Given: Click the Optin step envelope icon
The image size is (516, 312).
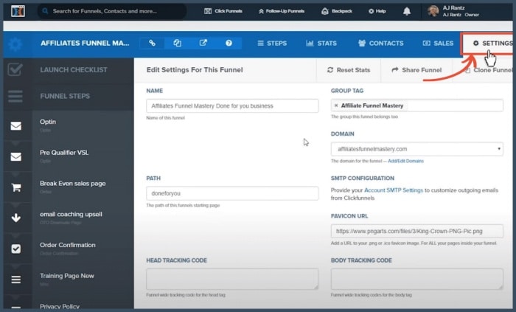Looking at the screenshot, I should (15, 125).
